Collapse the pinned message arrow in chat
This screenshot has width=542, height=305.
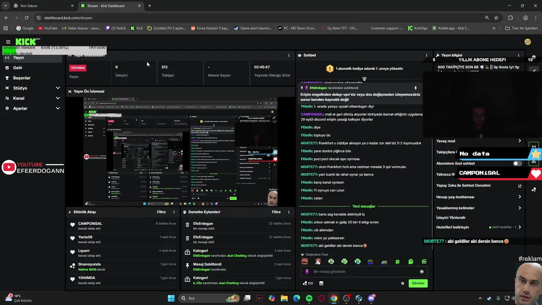(364, 79)
